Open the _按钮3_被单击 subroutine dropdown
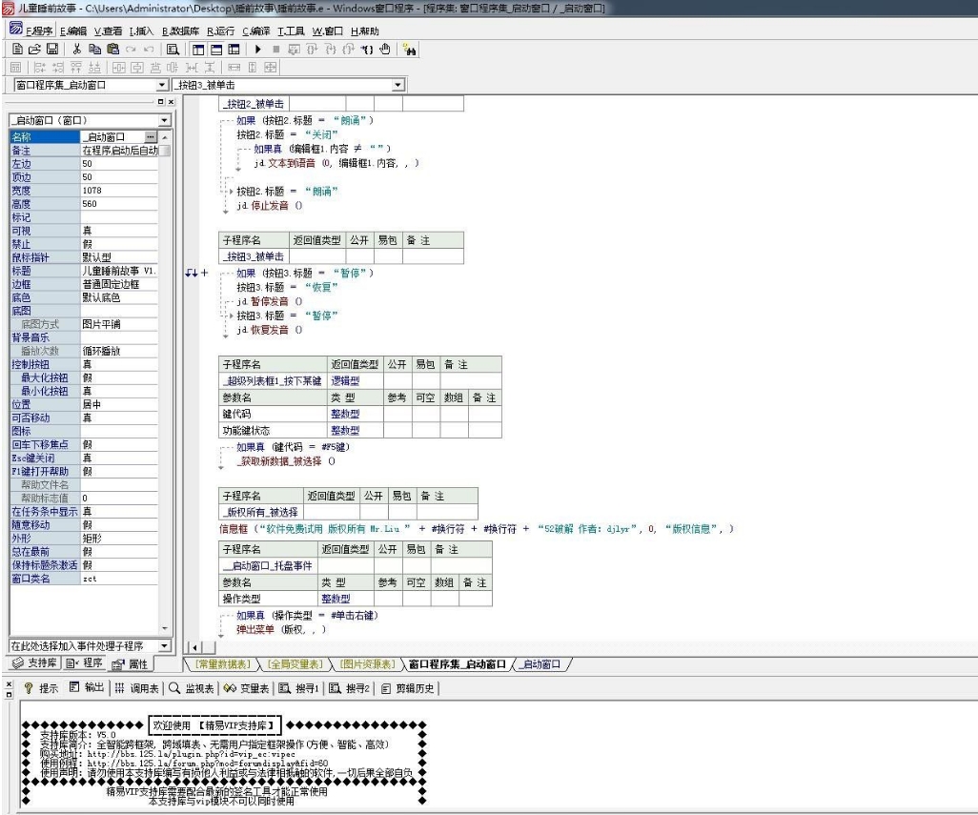Viewport: 978px width, 815px height. click(398, 86)
